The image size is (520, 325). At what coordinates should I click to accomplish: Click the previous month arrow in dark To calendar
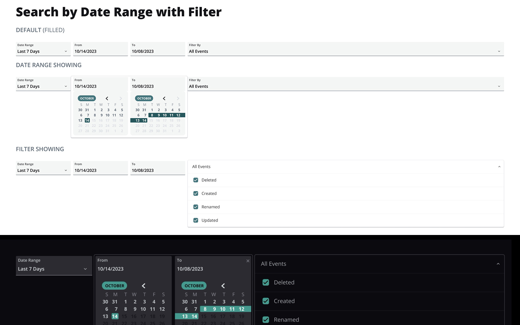(x=223, y=286)
